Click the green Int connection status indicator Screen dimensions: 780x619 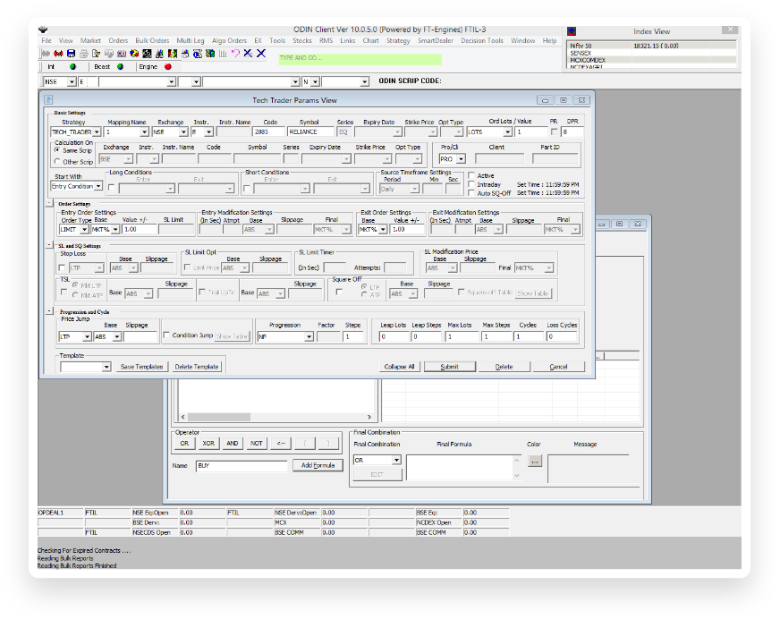click(72, 67)
